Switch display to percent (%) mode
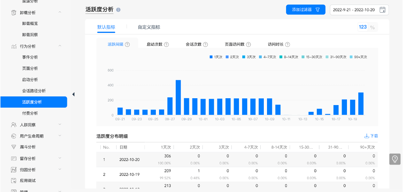403x192 pixels. pos(372,27)
